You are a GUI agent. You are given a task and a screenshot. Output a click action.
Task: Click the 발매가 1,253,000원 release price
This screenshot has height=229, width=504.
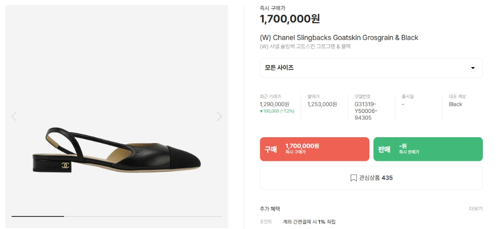click(322, 104)
